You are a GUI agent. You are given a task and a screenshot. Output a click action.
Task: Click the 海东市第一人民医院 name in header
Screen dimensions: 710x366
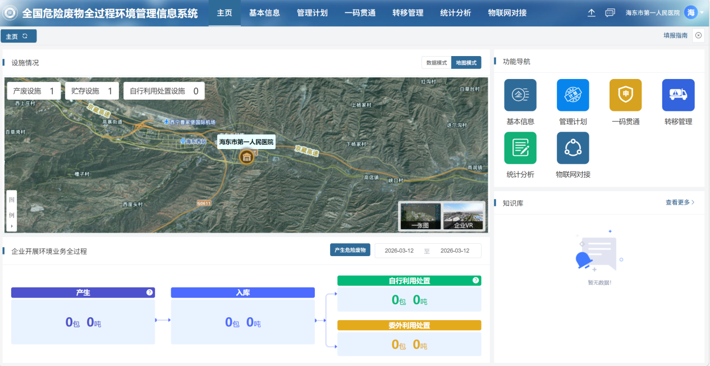click(653, 13)
